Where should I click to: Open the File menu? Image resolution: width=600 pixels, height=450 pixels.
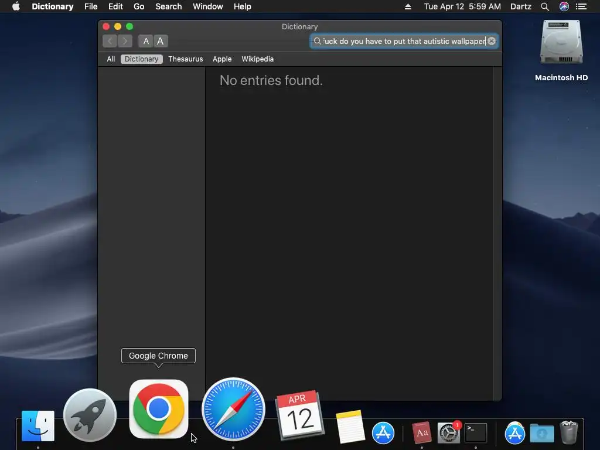(91, 6)
